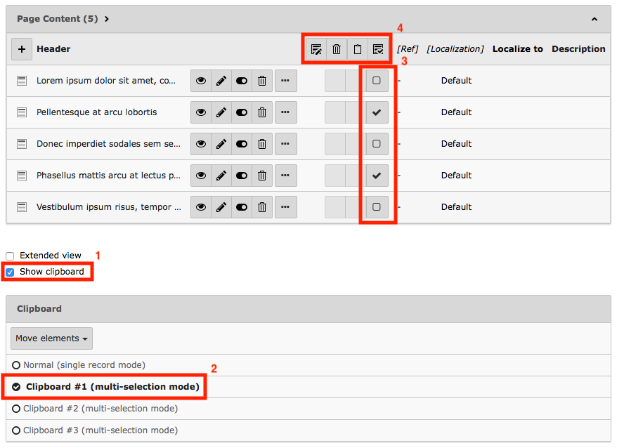Open more options for Donec imperdiet row
This screenshot has height=448, width=617.
286,144
